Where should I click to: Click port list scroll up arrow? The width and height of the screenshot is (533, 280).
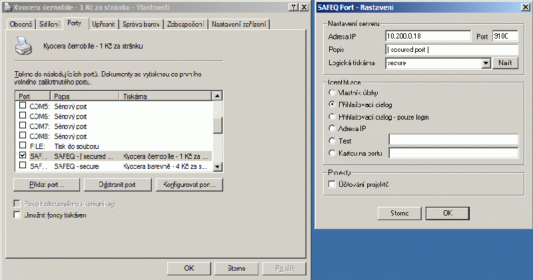click(x=218, y=96)
